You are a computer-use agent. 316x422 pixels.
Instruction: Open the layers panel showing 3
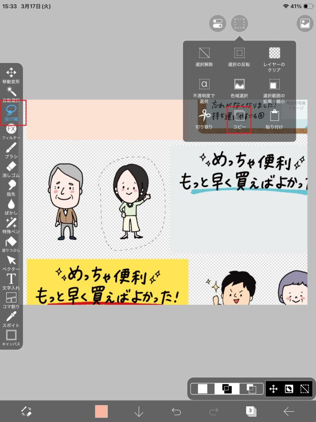tap(251, 411)
